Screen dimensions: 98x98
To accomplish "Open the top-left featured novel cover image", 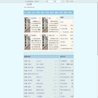I will 27,25.
